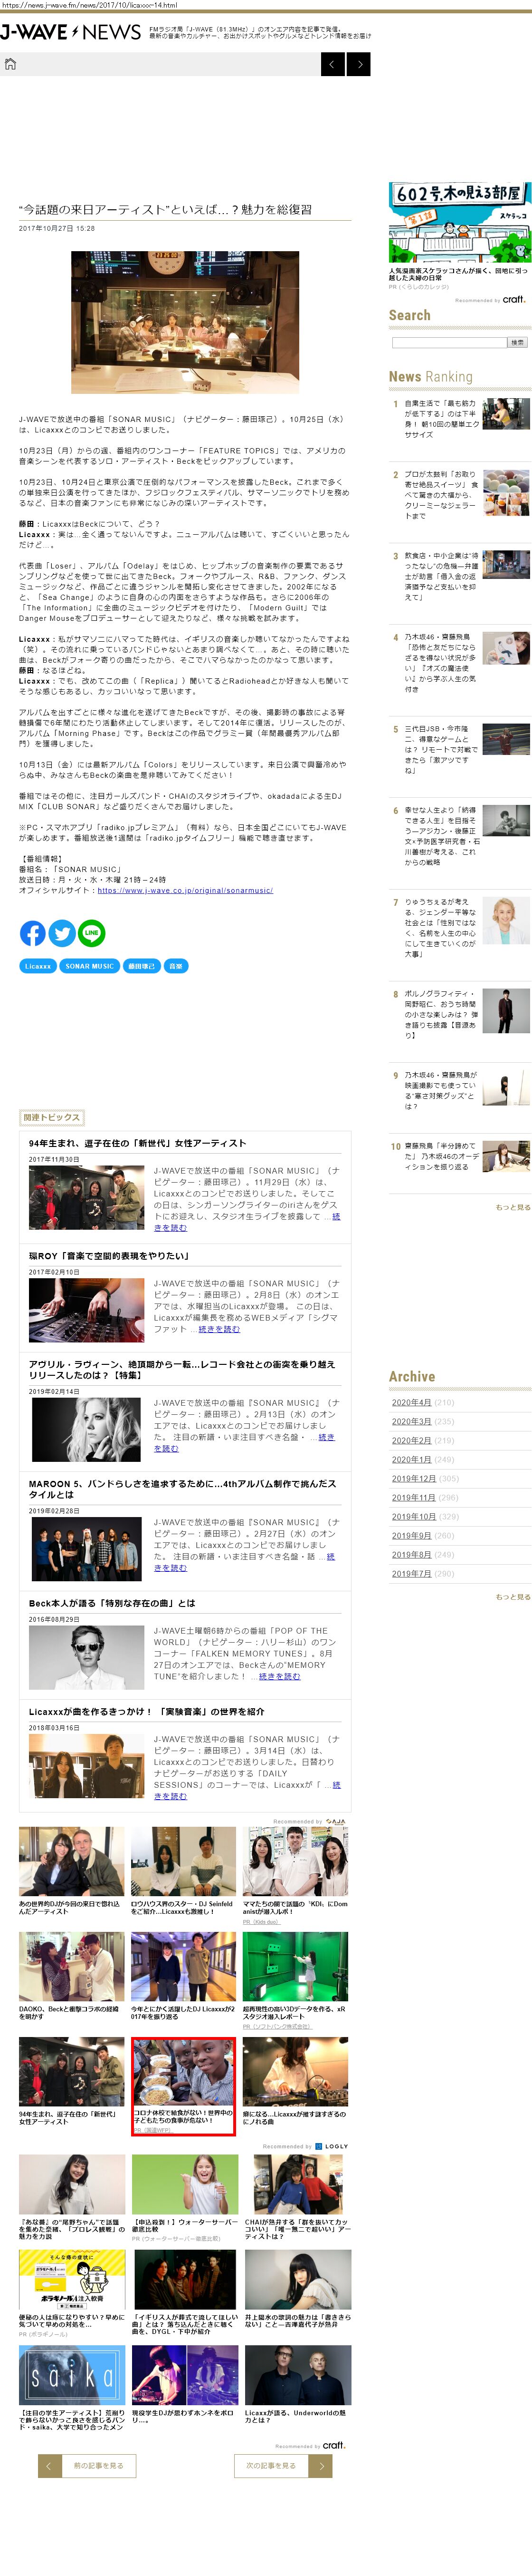This screenshot has width=532, height=2576.
Task: Open the Beck 特別な存在の曲 article thumbnail
Action: pos(86,1658)
